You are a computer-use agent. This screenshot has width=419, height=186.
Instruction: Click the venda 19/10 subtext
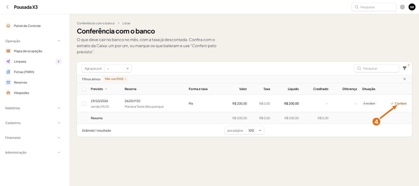click(x=100, y=107)
